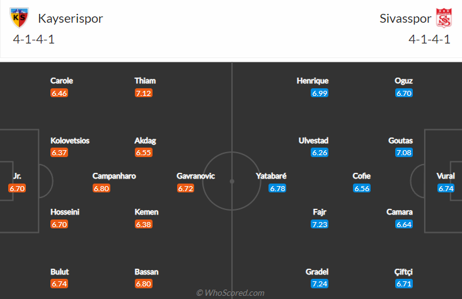Click Fajr's 7.23 rating badge

(x=320, y=225)
